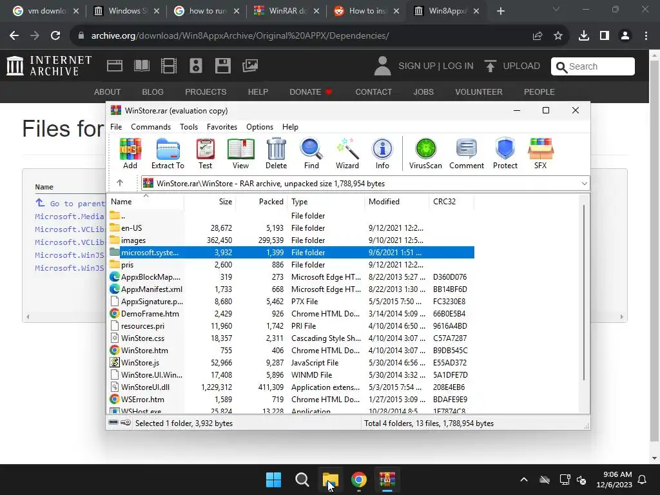The height and width of the screenshot is (495, 660).
Task: Open File Explorer from taskbar
Action: point(331,480)
